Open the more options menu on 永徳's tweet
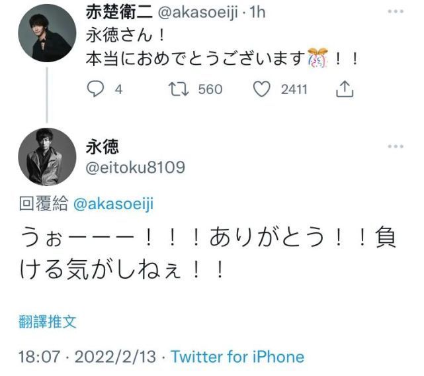Image resolution: width=424 pixels, height=376 pixels. point(395,146)
